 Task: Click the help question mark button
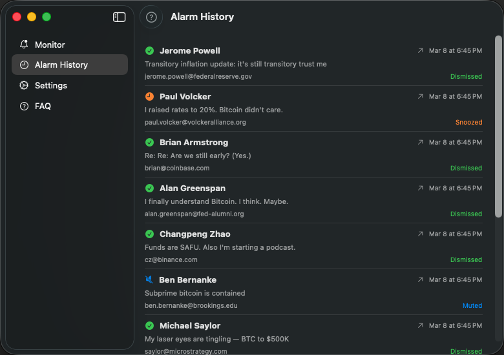tap(151, 17)
